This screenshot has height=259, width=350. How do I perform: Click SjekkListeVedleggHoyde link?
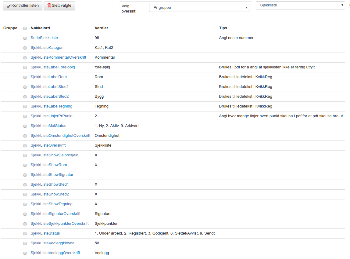52,243
